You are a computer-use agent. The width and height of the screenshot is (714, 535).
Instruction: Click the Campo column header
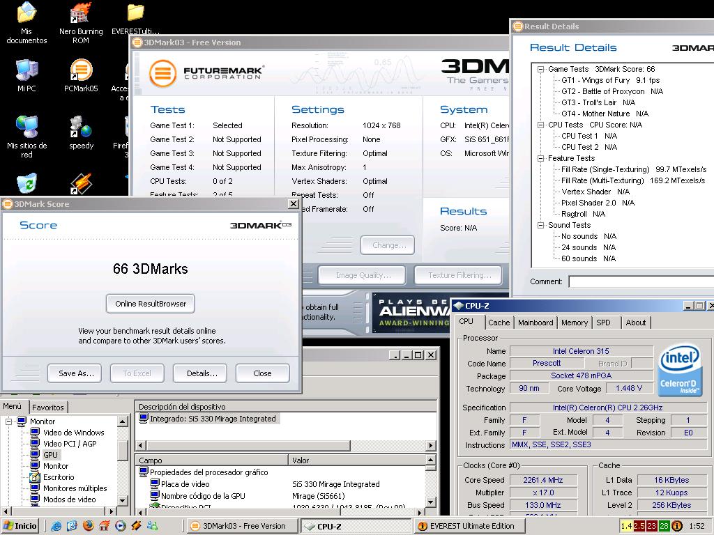coord(212,460)
